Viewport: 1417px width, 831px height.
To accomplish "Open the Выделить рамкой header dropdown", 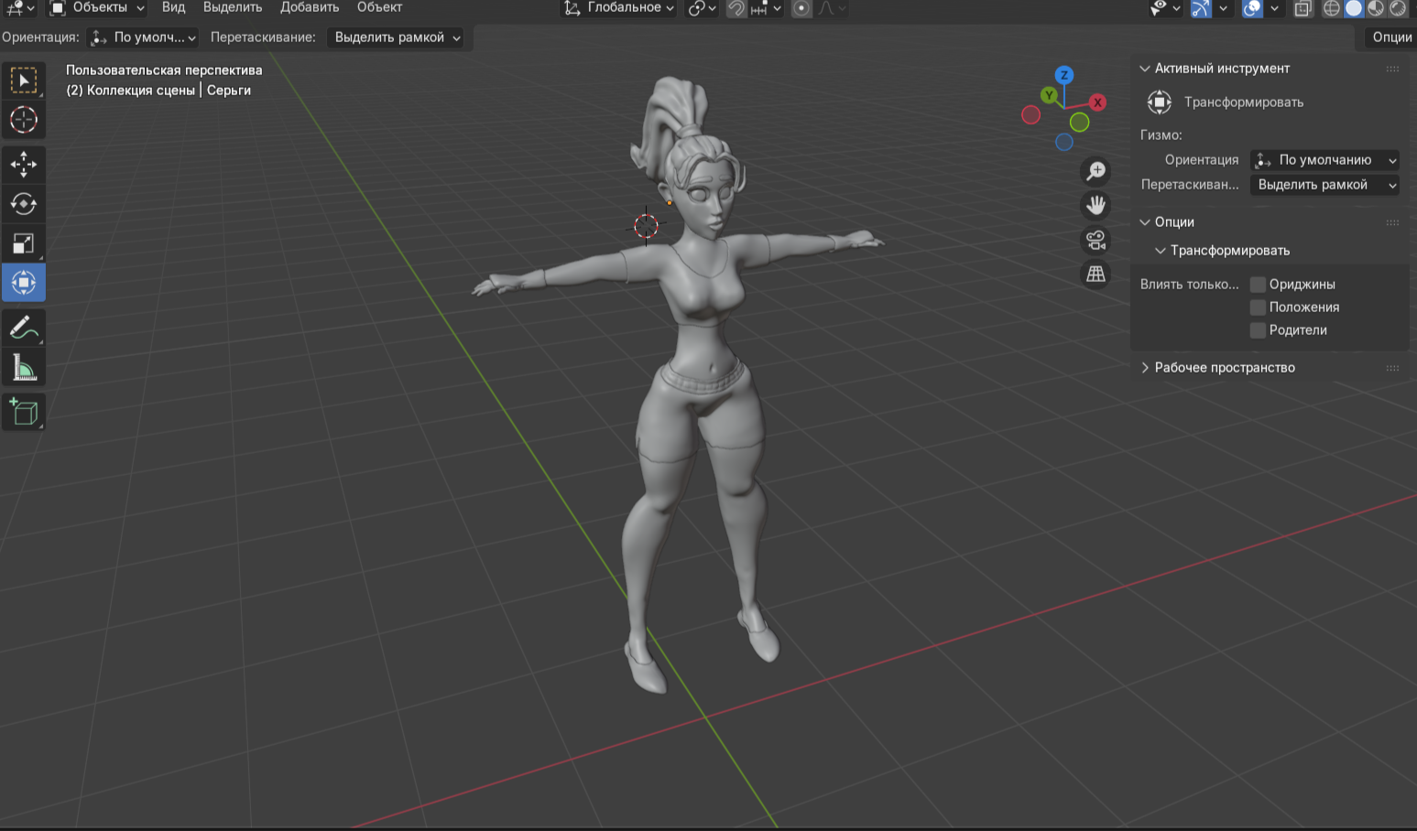I will [396, 38].
